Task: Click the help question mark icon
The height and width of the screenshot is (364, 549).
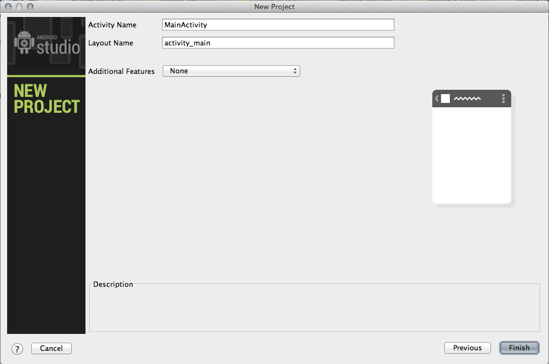Action: click(x=17, y=349)
